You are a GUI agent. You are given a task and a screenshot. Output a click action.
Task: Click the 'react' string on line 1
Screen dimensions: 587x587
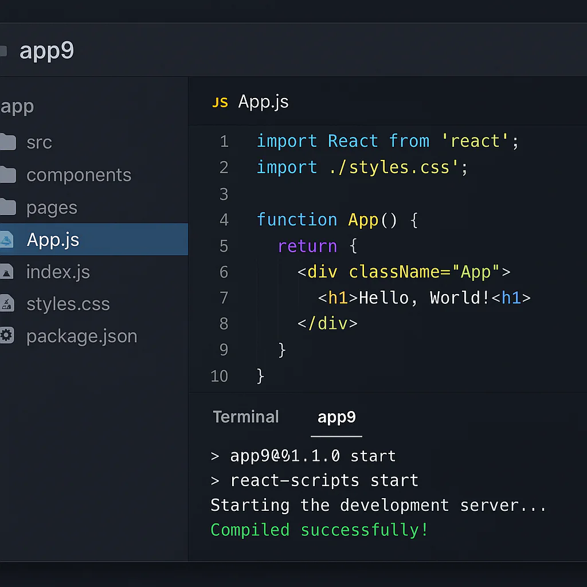click(x=475, y=141)
